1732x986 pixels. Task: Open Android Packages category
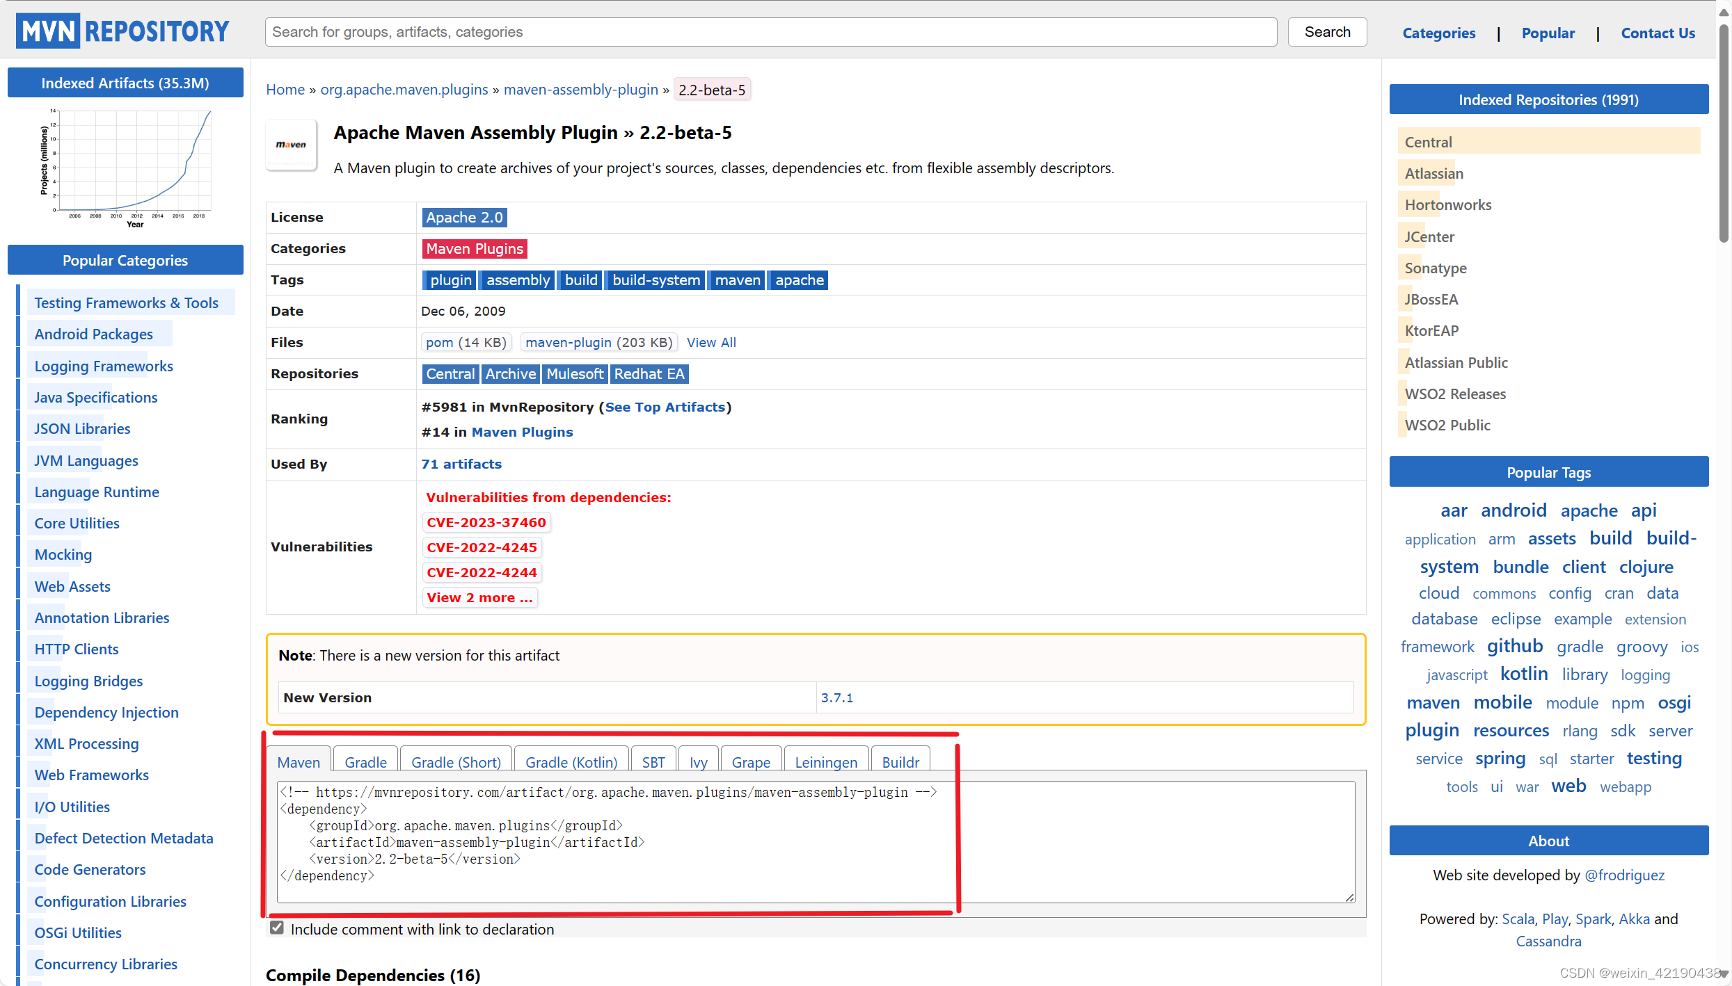pos(94,334)
